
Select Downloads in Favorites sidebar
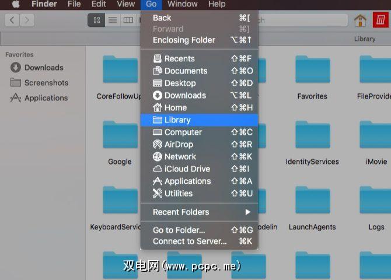click(x=37, y=68)
